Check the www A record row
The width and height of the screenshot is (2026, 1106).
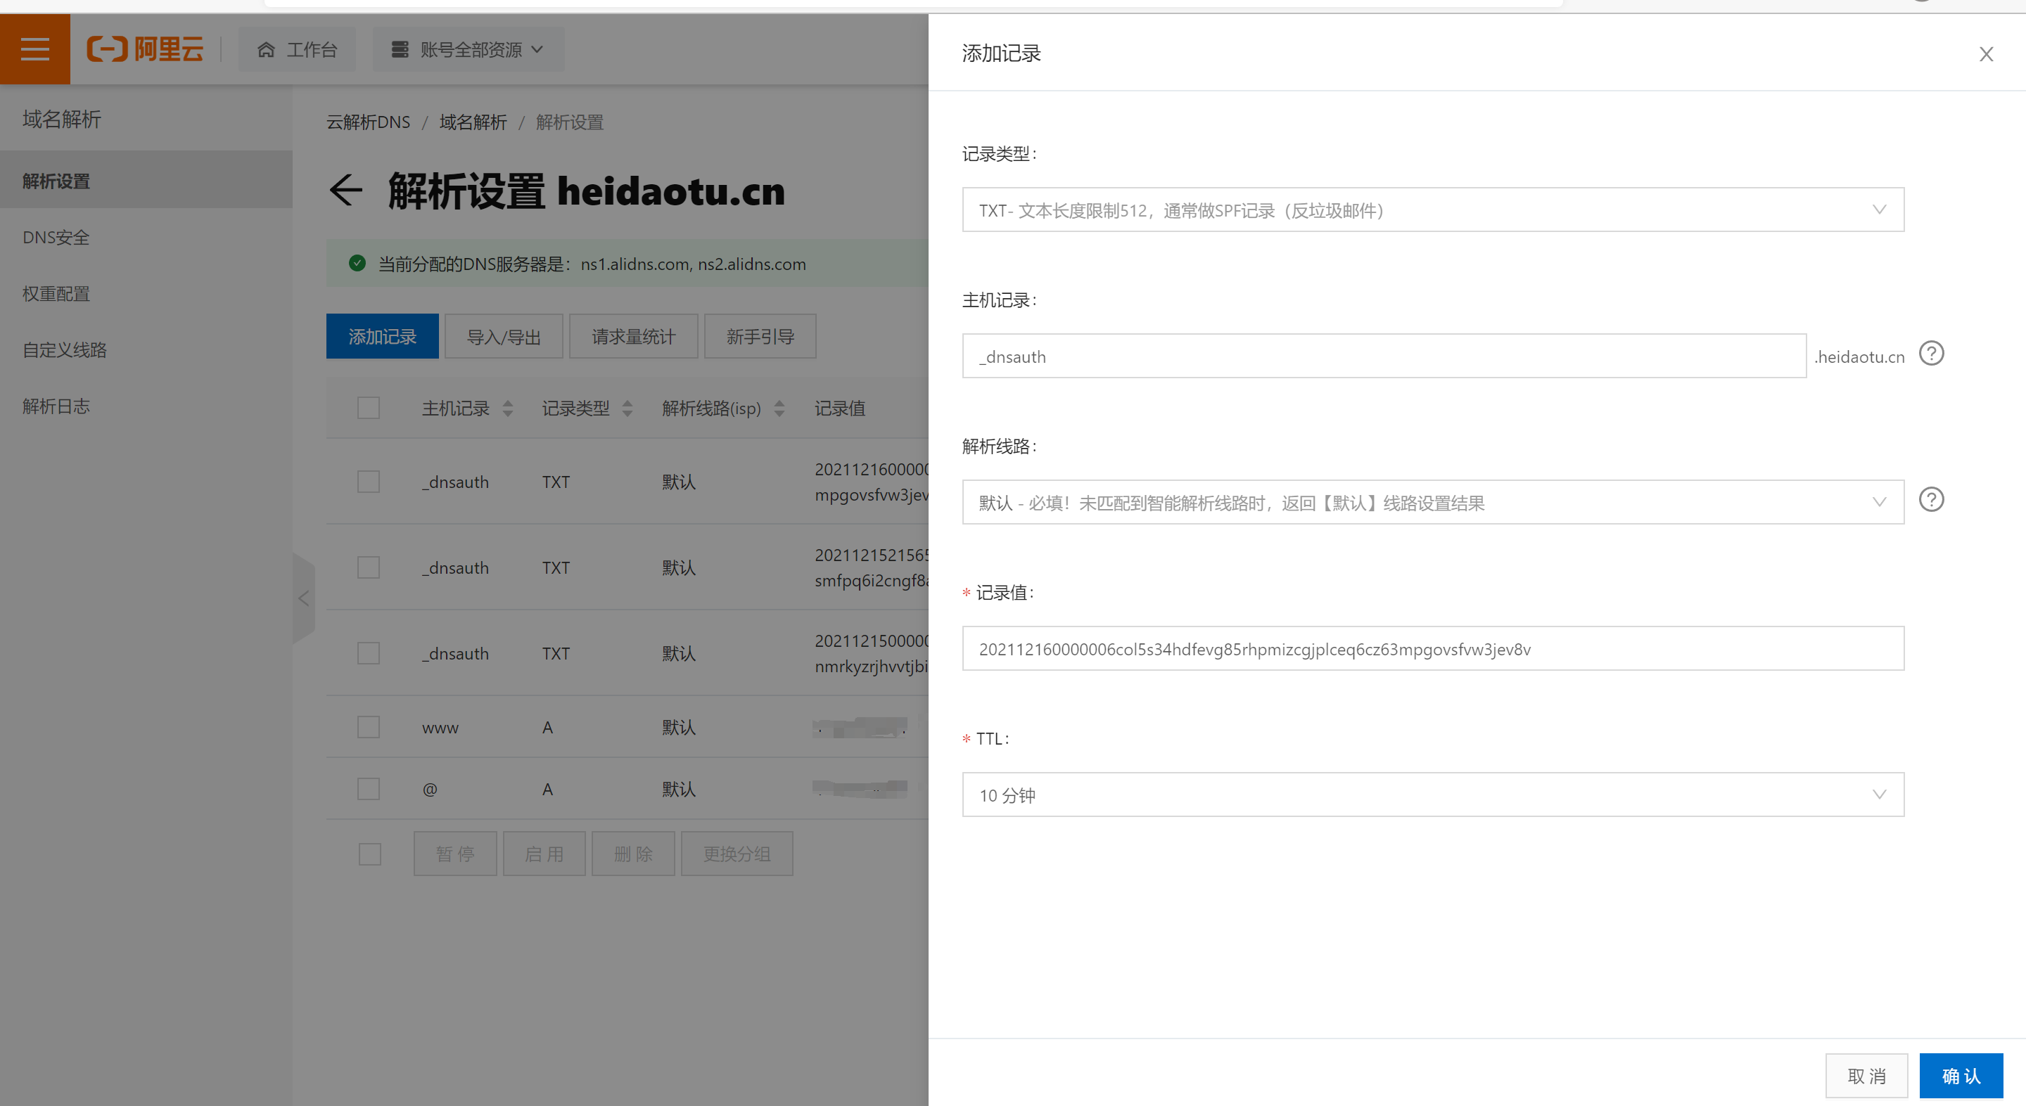click(369, 727)
